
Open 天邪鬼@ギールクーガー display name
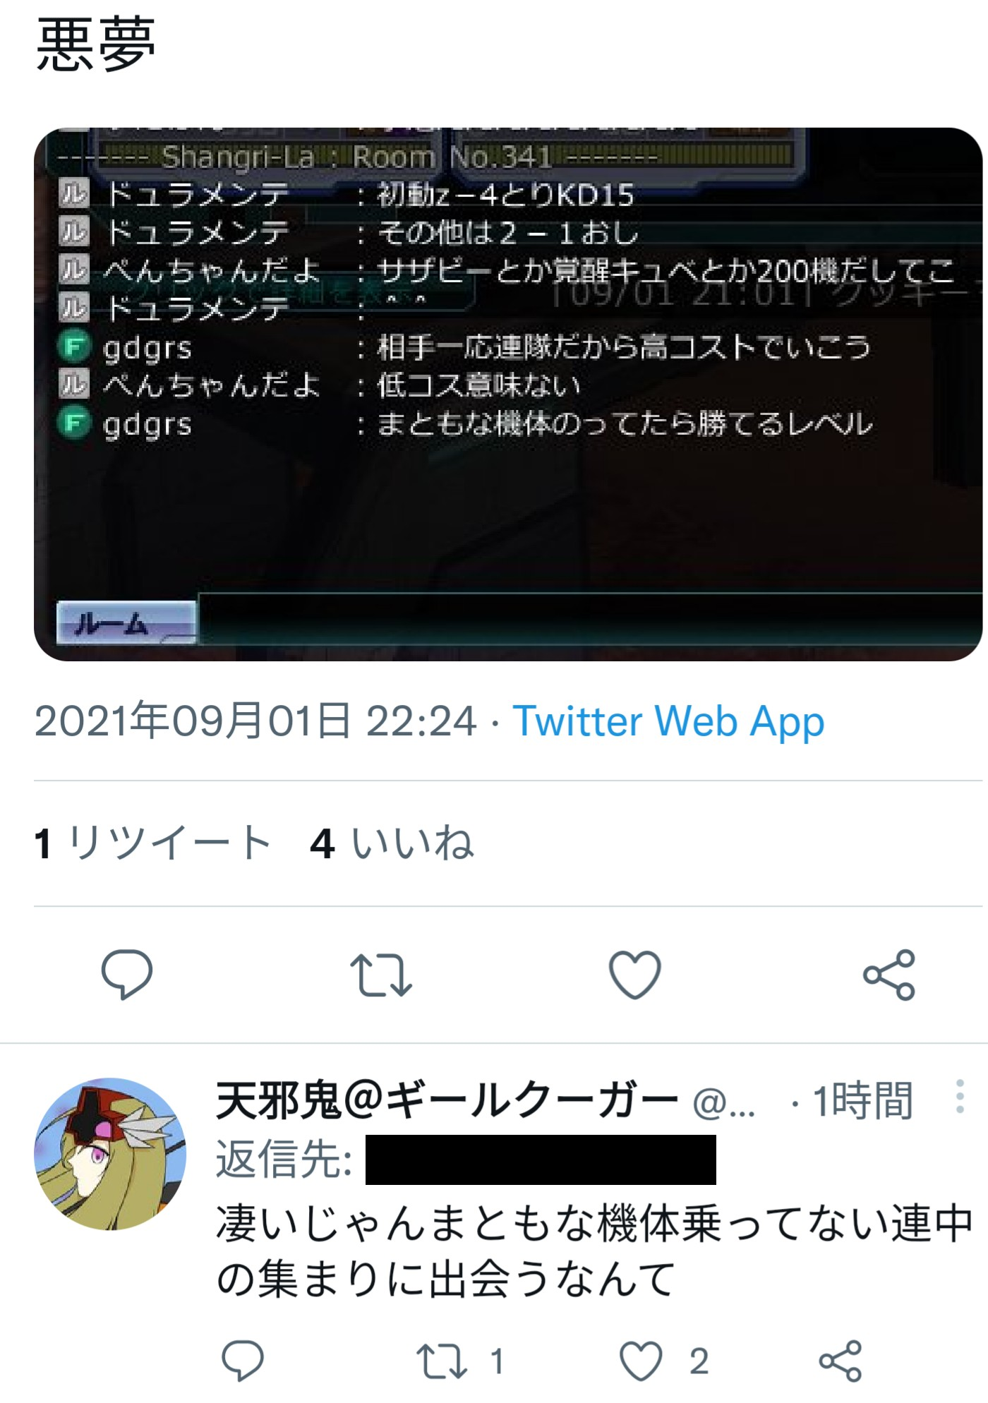click(447, 1100)
